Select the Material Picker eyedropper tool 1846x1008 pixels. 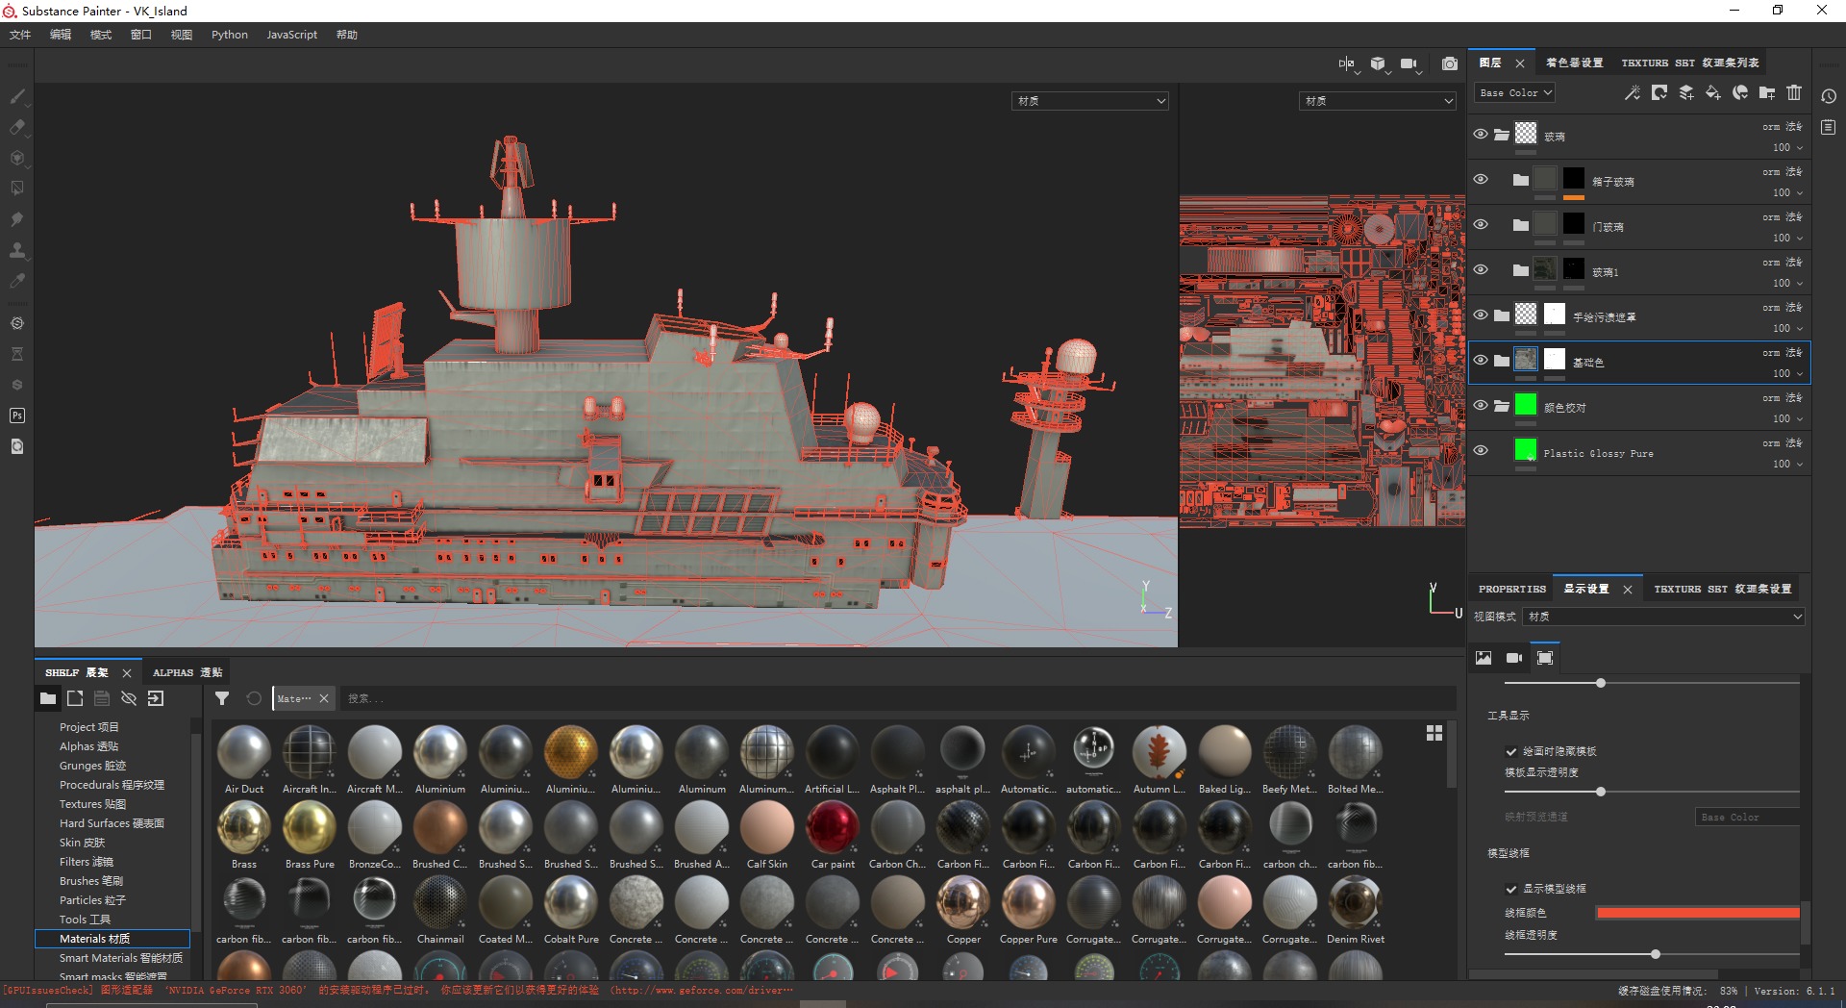click(17, 281)
